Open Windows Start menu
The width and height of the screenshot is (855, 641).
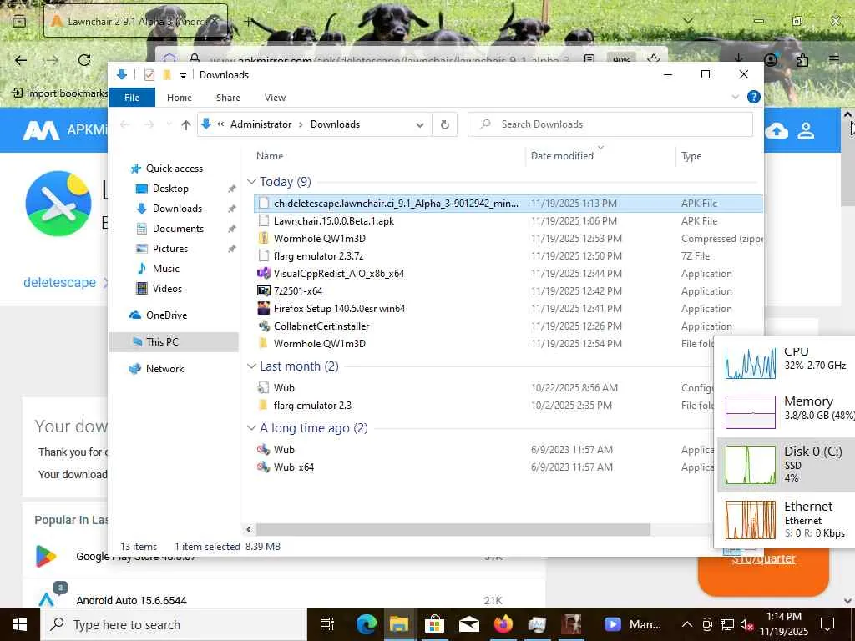20,624
